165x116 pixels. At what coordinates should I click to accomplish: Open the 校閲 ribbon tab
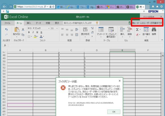[48, 23]
